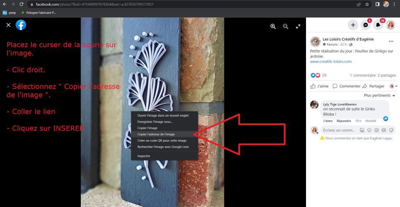Close the photo viewer with X
The height and width of the screenshot is (207, 400).
click(8, 25)
